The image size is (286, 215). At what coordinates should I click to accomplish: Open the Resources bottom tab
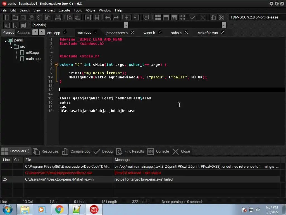click(46, 151)
